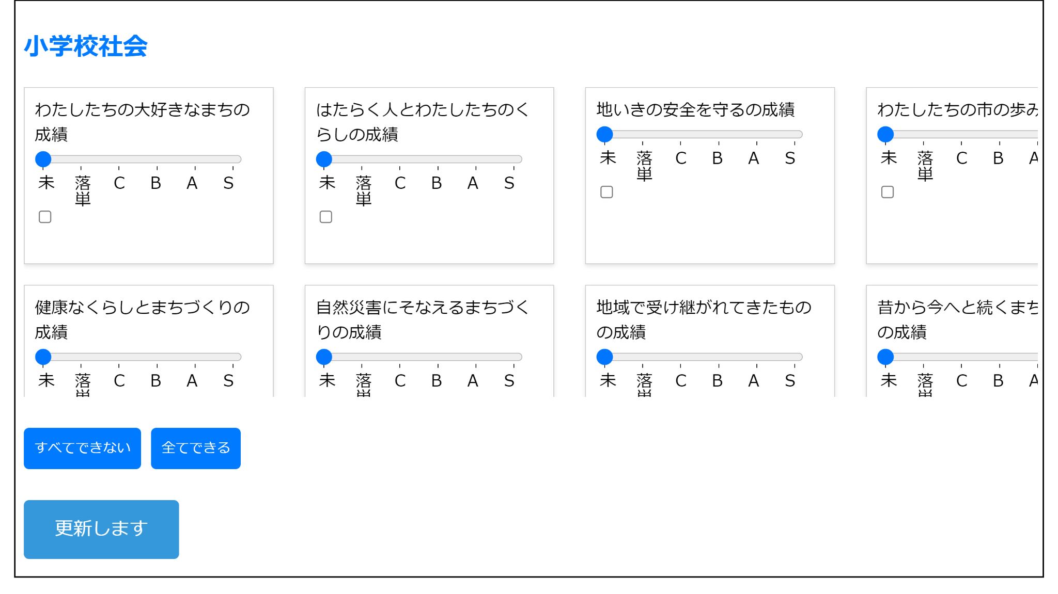This screenshot has height=594, width=1058.
Task: Set はたらく人とわたしたちのくらし slider to 落単
Action: pyautogui.click(x=362, y=159)
